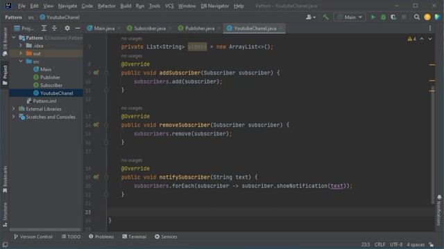The height and width of the screenshot is (249, 444).
Task: Open Structure side panel
Action: tap(5, 214)
